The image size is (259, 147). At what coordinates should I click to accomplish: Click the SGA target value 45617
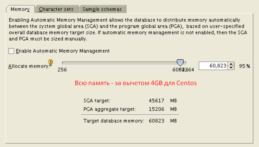pos(156,101)
